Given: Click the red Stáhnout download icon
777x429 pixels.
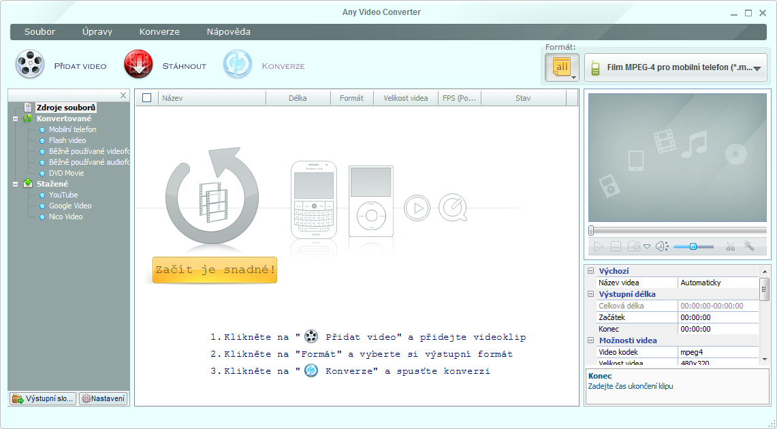Looking at the screenshot, I should point(138,65).
